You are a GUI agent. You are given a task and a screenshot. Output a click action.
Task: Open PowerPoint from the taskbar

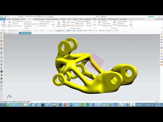(x=65, y=105)
